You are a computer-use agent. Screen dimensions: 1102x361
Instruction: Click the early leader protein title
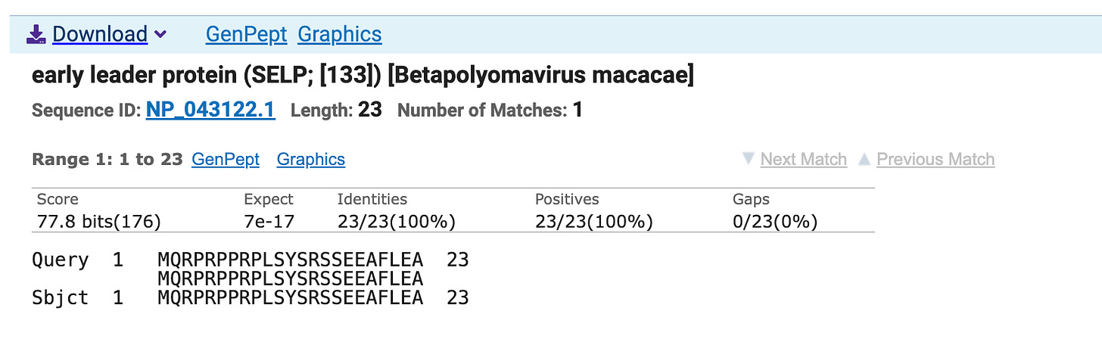click(362, 76)
